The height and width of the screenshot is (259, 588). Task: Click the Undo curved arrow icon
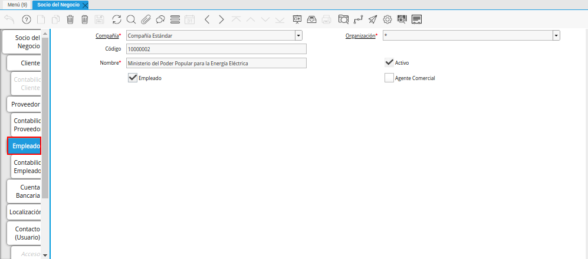click(x=9, y=19)
